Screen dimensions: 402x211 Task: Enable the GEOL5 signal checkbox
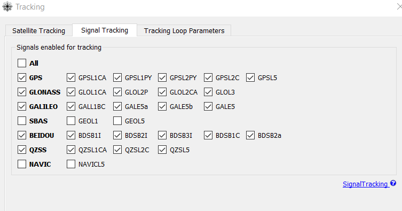tap(117, 121)
